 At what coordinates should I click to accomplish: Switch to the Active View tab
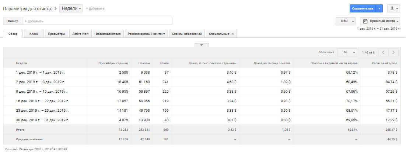pos(80,34)
